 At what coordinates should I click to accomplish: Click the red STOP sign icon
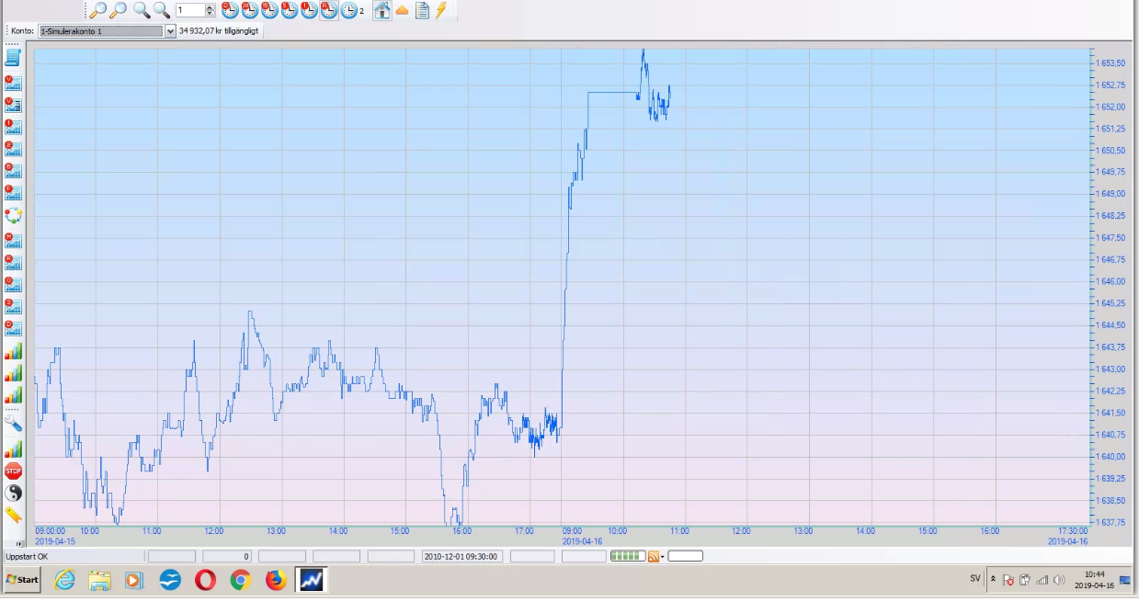(13, 471)
